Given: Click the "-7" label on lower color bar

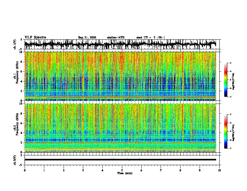Looking at the screenshot, I should (230, 148).
